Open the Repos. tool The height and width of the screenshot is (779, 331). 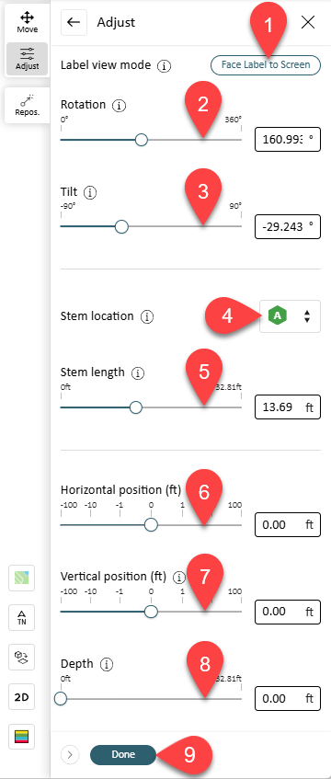27,104
